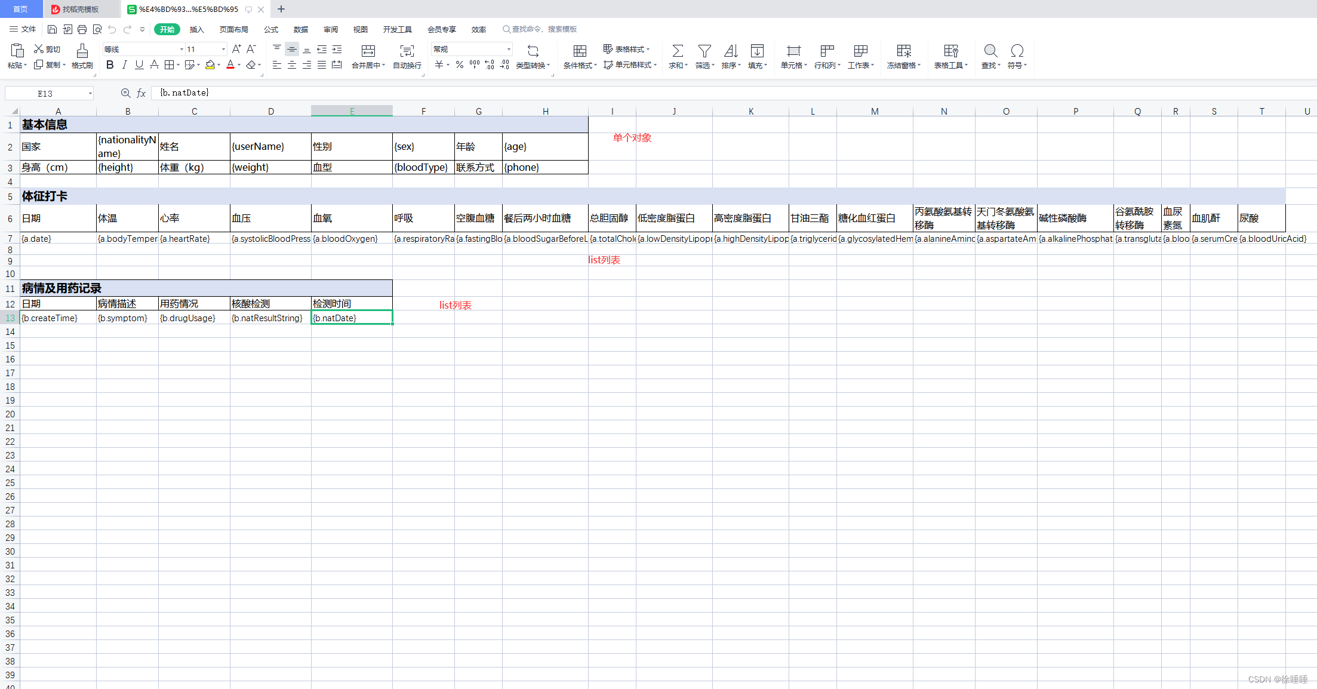The width and height of the screenshot is (1317, 689).
Task: Click the Fill (填充) icon
Action: click(x=757, y=51)
